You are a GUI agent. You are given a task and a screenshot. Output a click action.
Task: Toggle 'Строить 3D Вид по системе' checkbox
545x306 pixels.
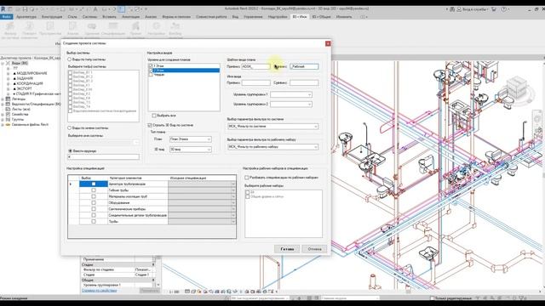click(150, 125)
